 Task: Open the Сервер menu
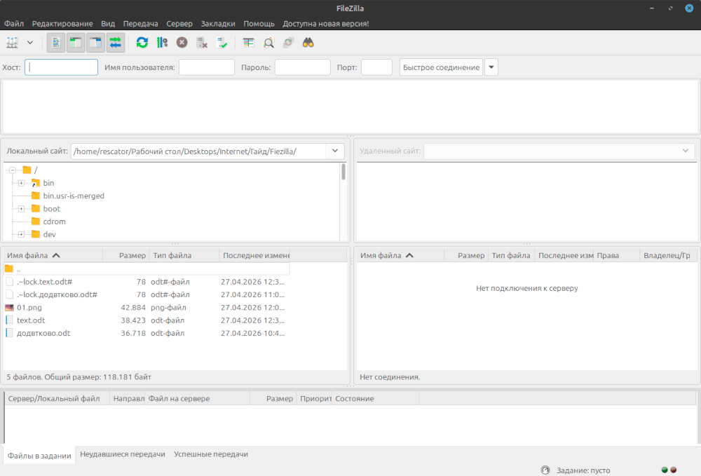pyautogui.click(x=179, y=24)
